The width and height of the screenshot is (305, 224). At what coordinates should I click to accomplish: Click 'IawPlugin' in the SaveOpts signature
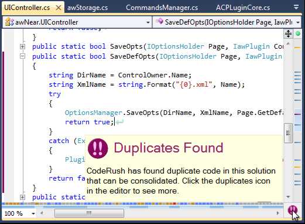(x=251, y=46)
